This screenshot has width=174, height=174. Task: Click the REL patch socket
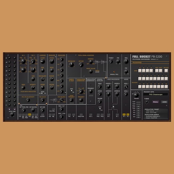[x=53, y=114]
